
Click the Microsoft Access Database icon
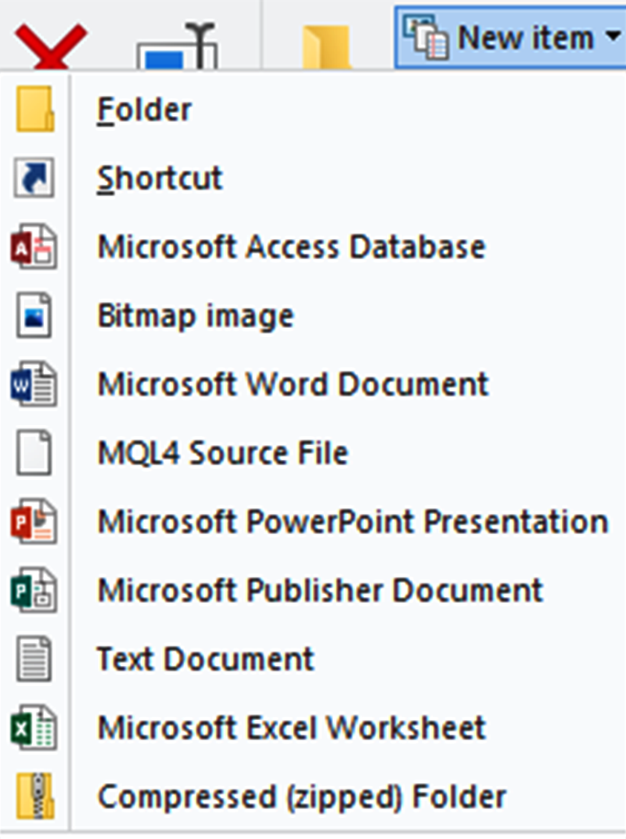pyautogui.click(x=34, y=245)
